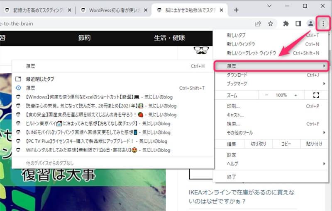Reopen closed tab via 履歴 Ctrl+Shift+T

point(113,88)
